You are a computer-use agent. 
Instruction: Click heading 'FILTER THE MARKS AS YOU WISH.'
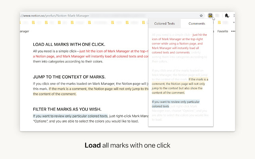coord(67,109)
